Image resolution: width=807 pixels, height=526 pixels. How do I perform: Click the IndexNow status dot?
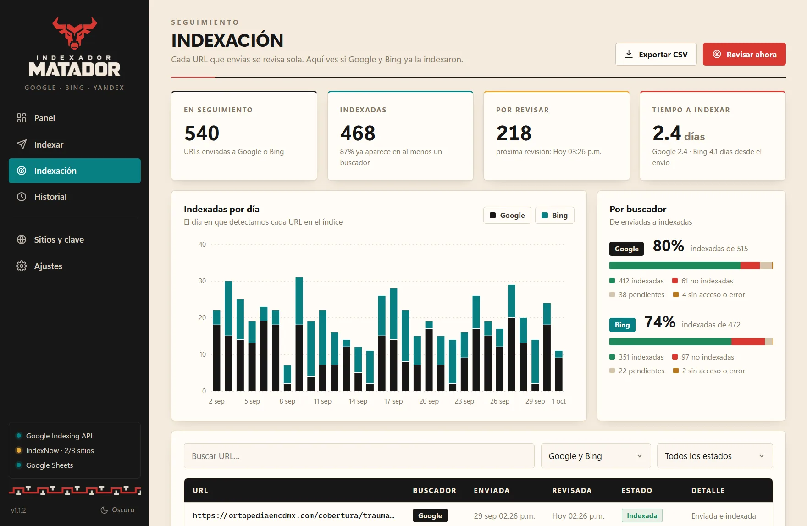pos(19,450)
